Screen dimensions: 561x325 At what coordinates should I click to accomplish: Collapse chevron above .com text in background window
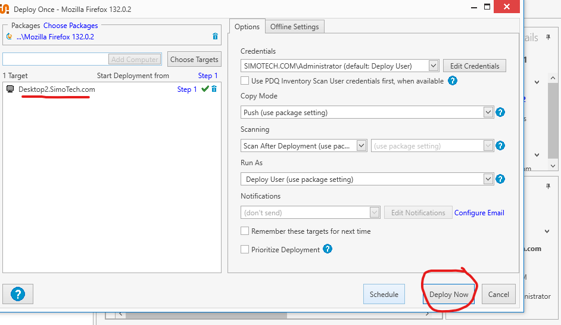pos(547,231)
